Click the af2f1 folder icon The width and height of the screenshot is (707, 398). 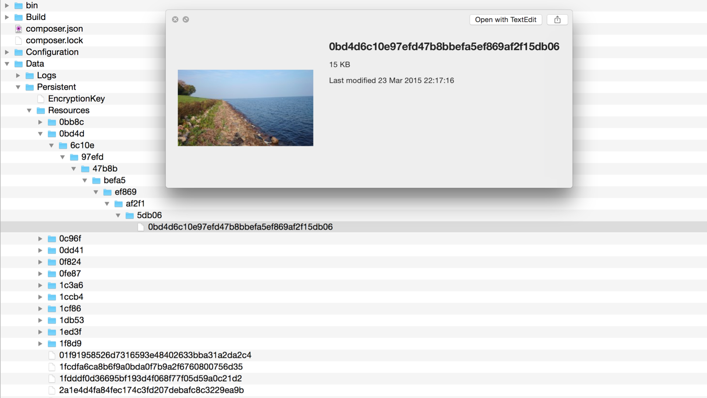pos(119,204)
